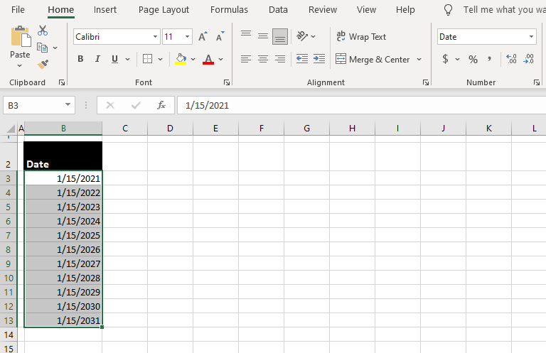Toggle Italic formatting

[x=97, y=59]
